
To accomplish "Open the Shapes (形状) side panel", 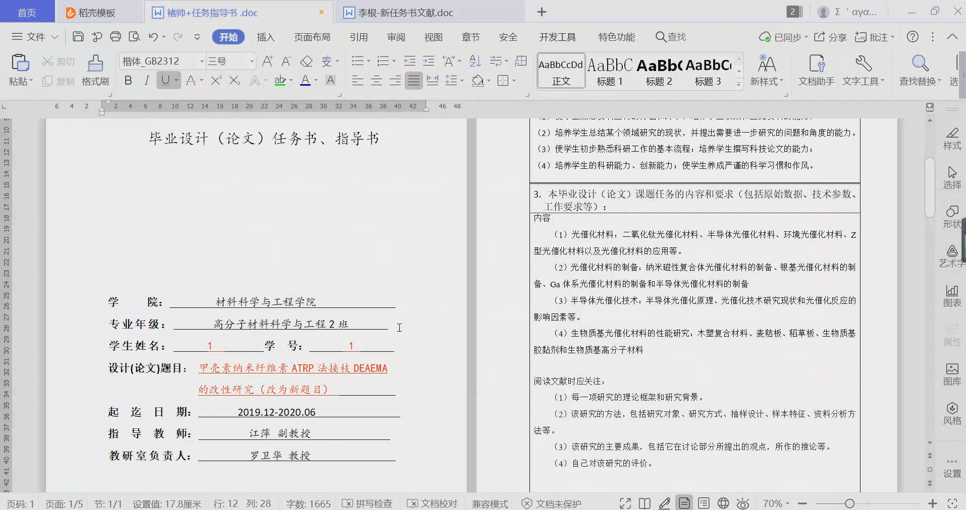I will (952, 217).
